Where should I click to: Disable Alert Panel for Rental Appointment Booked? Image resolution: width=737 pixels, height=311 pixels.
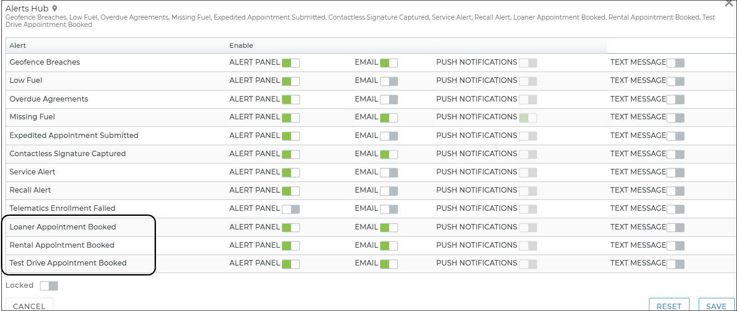(x=291, y=245)
